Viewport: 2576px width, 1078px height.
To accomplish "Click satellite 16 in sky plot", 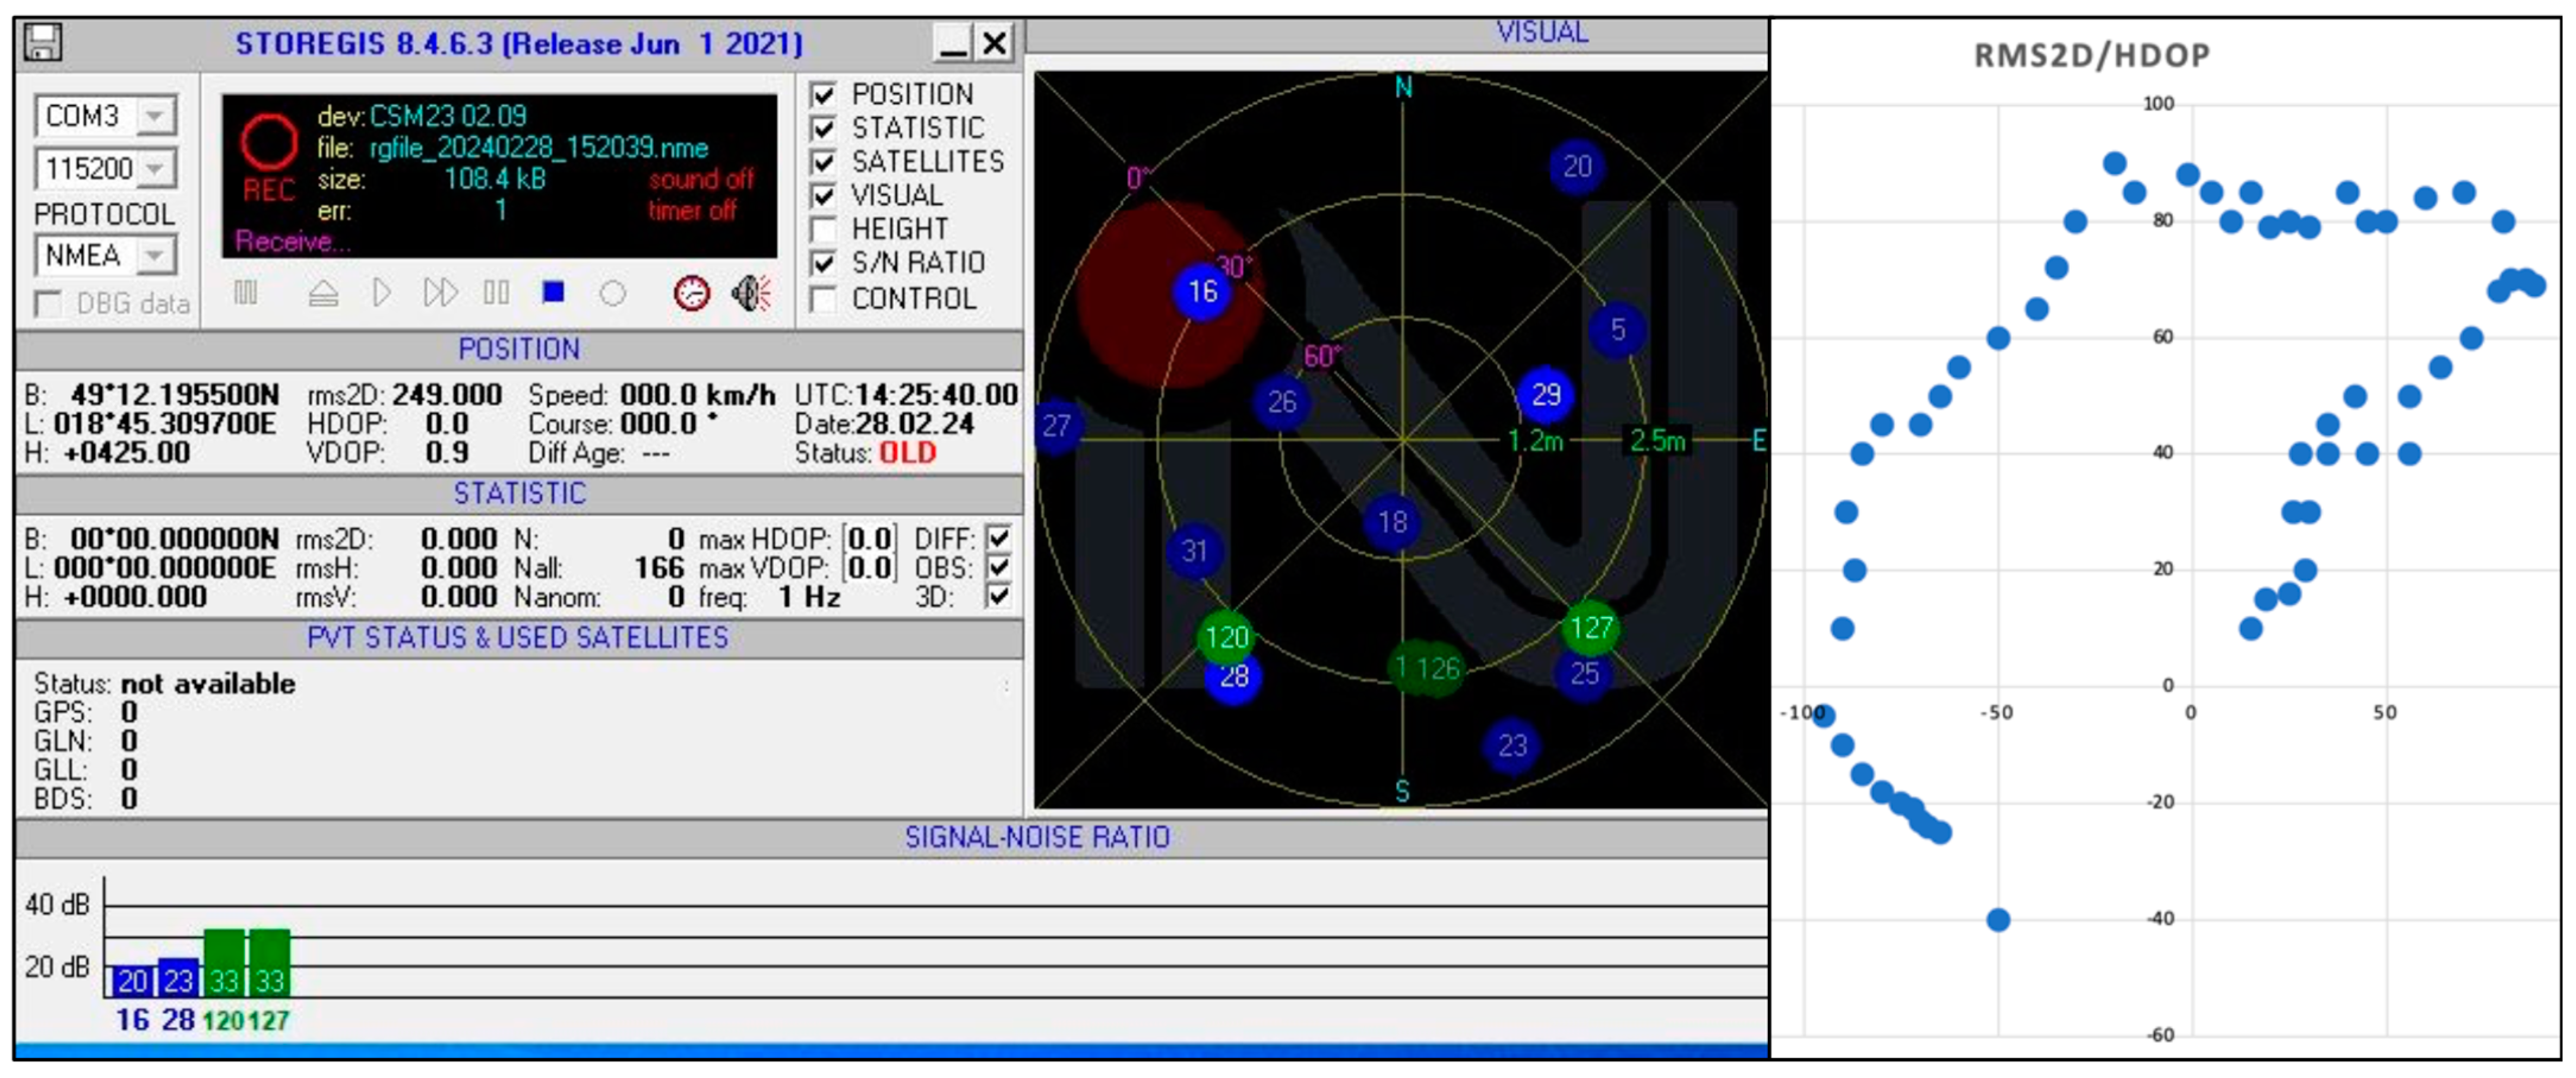I will tap(1202, 292).
